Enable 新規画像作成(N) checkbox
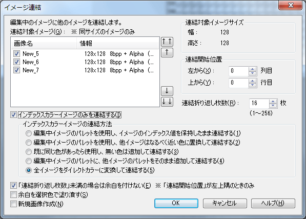 click(x=13, y=204)
